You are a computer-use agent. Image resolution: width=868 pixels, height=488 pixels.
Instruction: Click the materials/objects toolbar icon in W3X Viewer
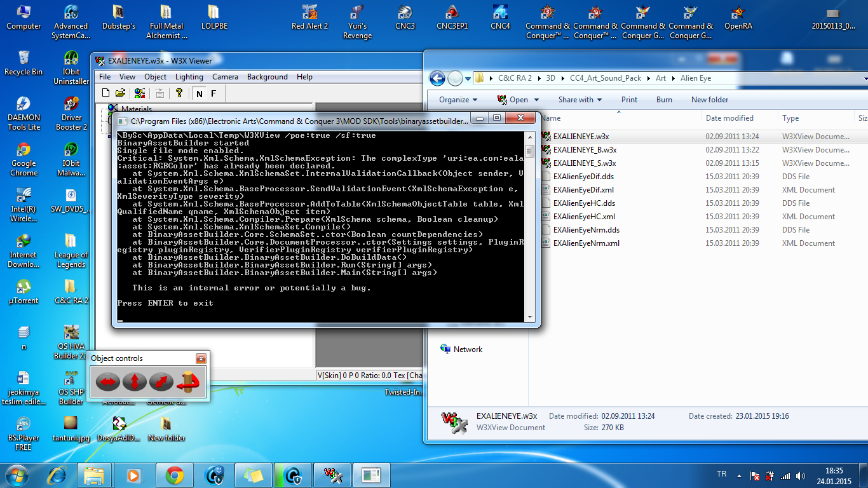(x=139, y=93)
